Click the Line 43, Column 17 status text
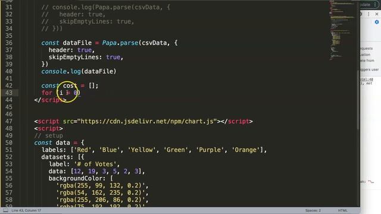 (x=26, y=210)
